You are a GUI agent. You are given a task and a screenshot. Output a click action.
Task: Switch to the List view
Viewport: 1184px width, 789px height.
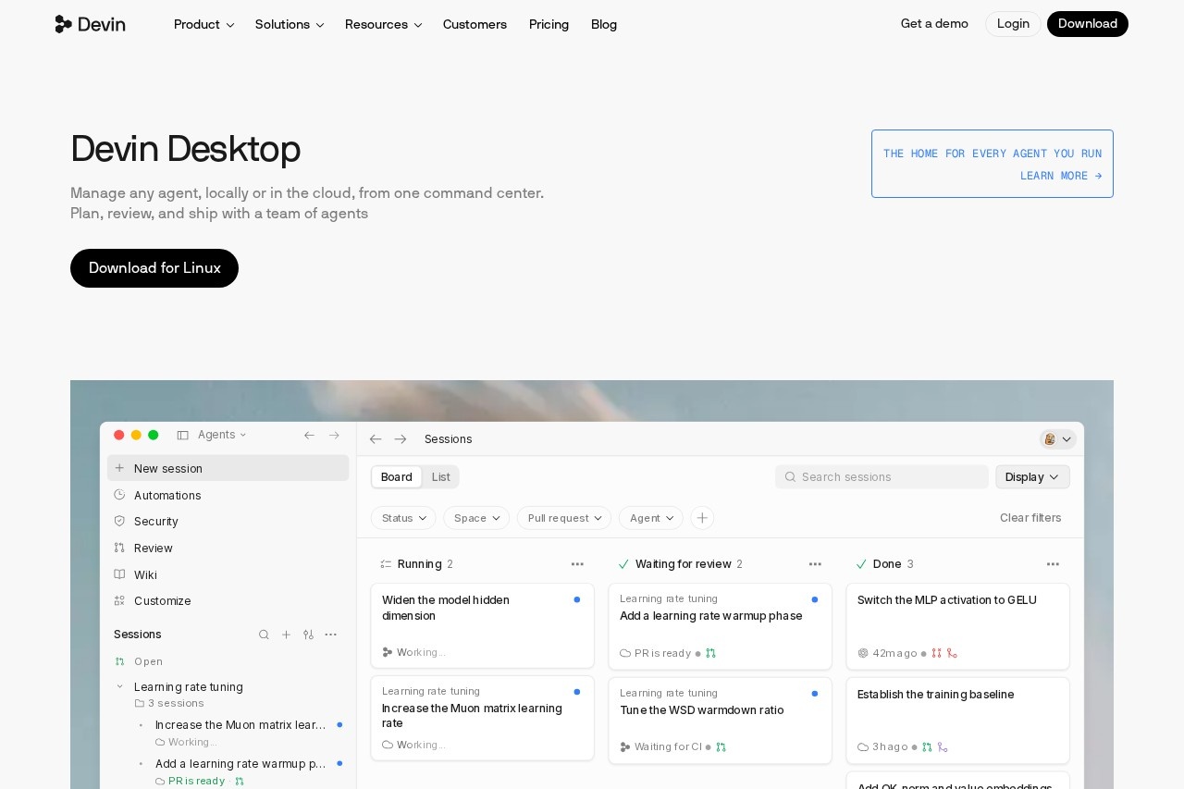441,477
